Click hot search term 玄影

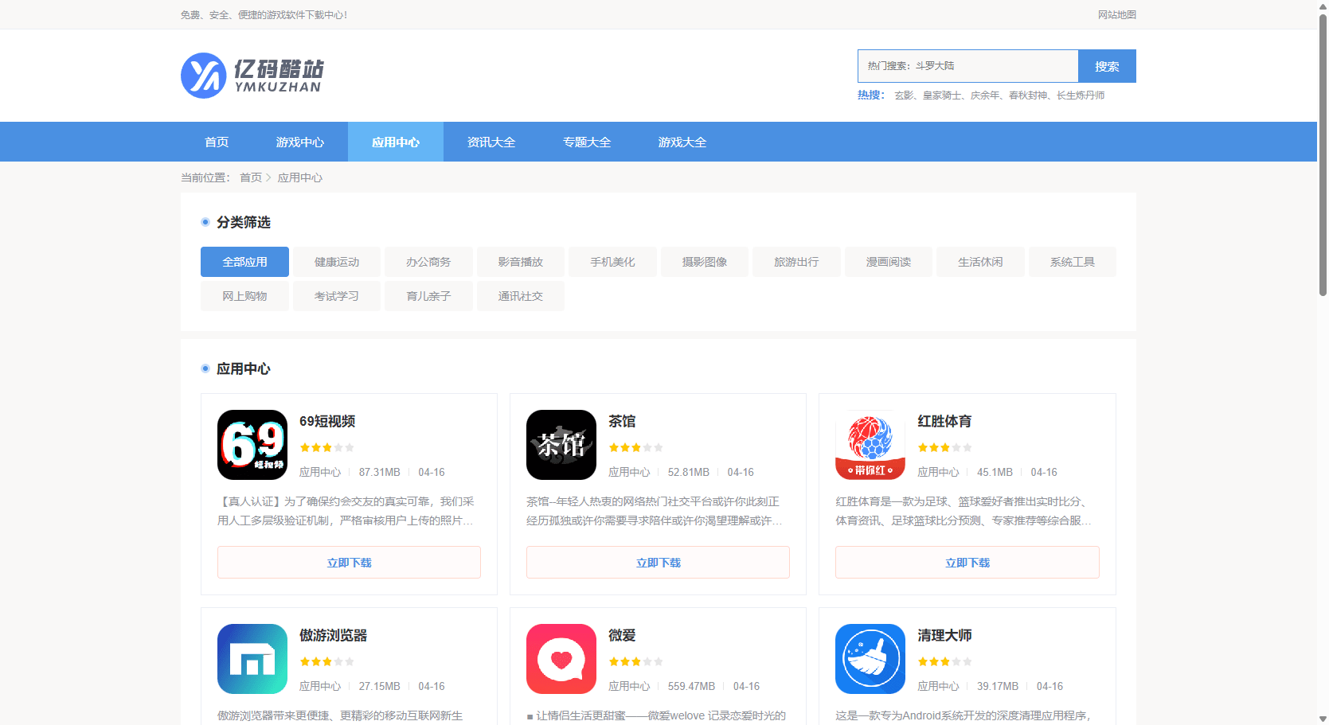904,95
